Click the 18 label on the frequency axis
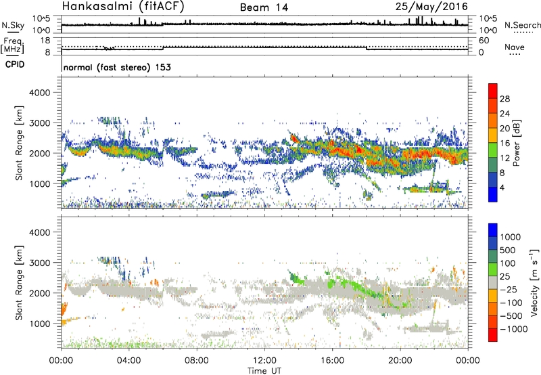The height and width of the screenshot is (375, 541). coord(45,41)
